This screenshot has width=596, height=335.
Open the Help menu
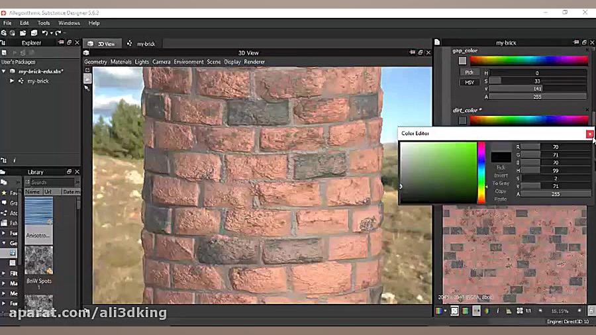click(x=94, y=23)
